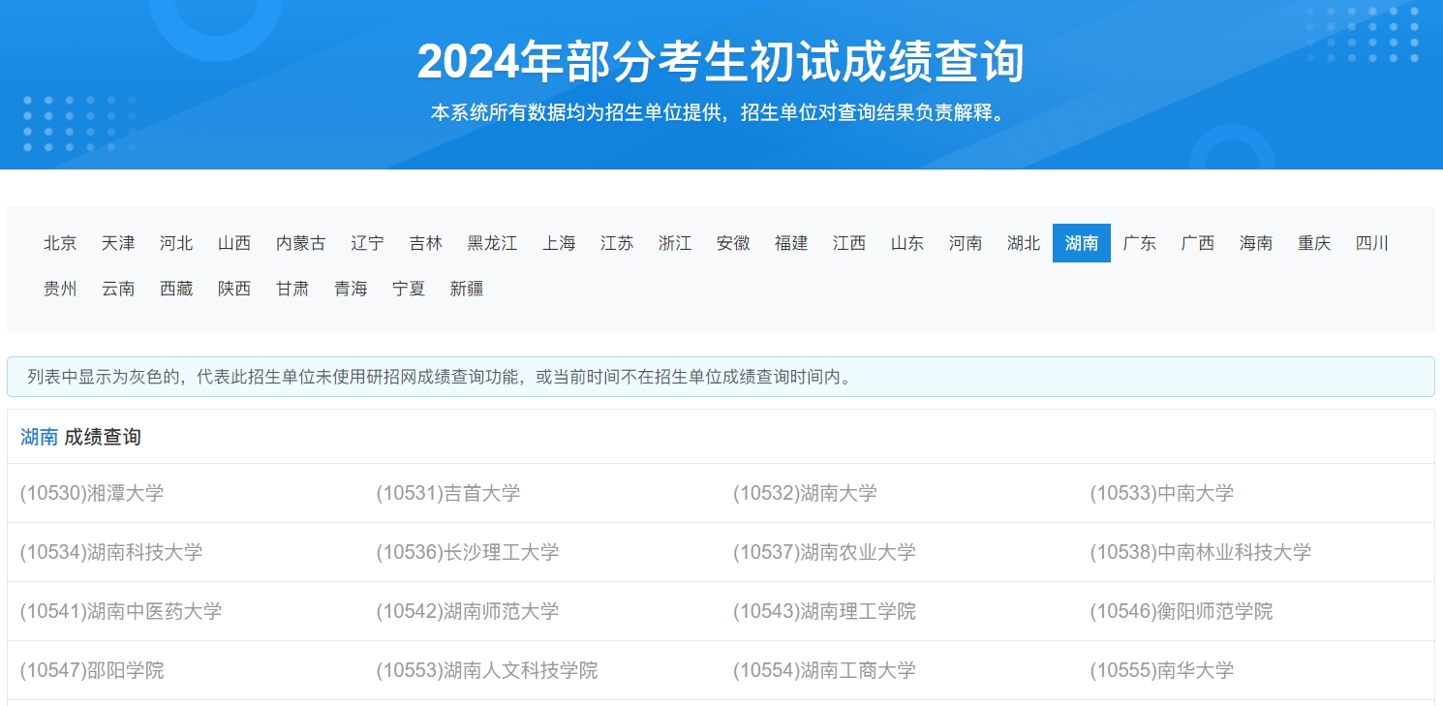Switch to the 上海 tab

pos(559,243)
